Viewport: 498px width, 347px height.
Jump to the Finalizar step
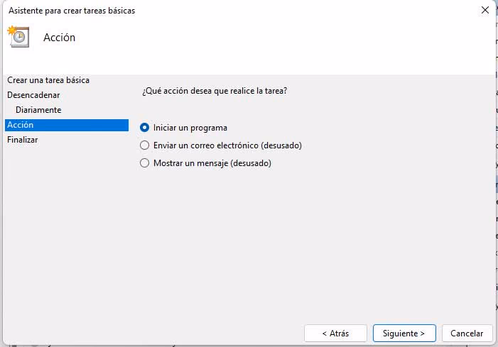pyautogui.click(x=23, y=140)
